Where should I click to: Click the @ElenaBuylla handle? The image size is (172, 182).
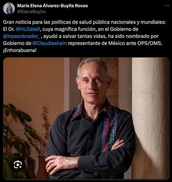[x=31, y=12]
